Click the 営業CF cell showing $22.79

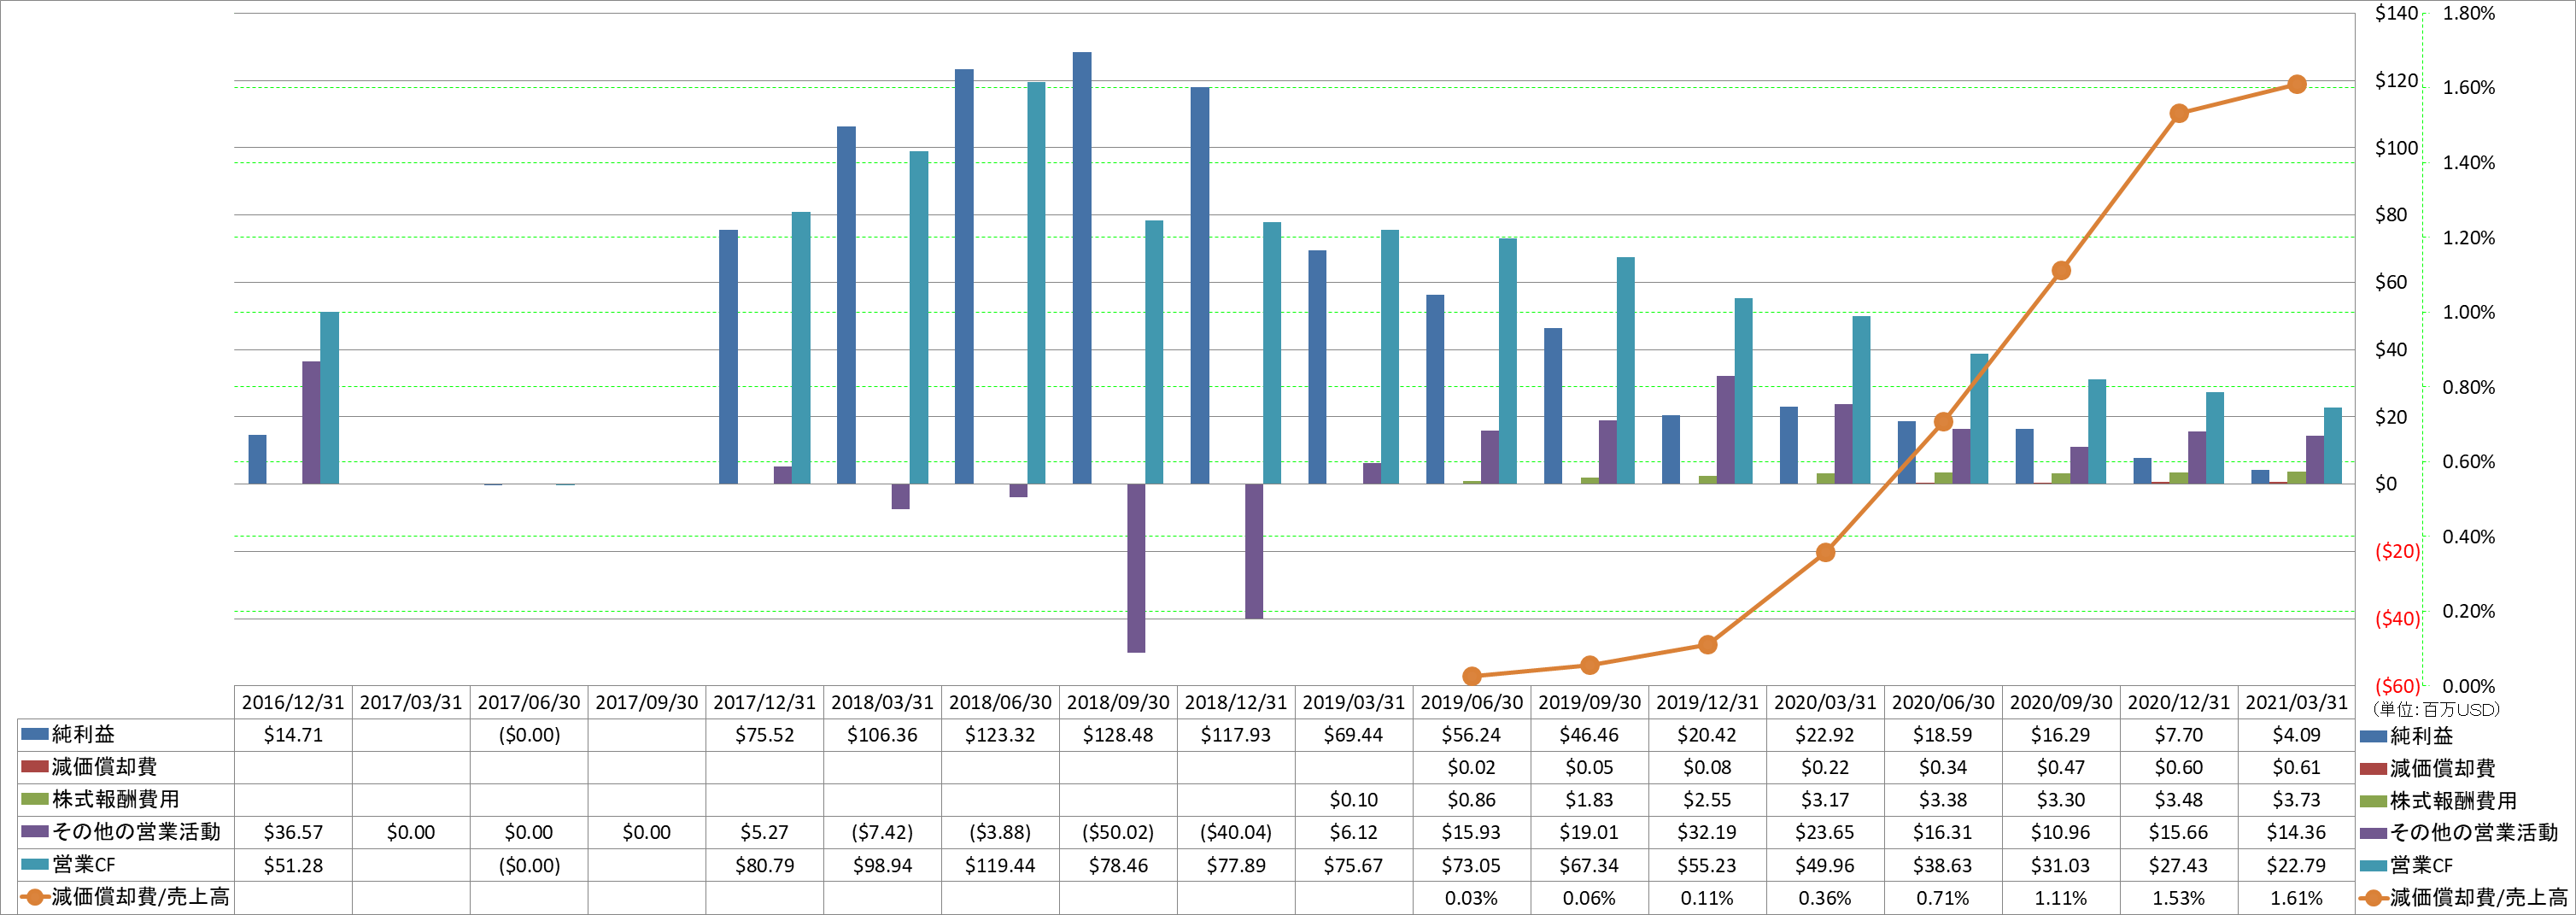(x=2297, y=865)
